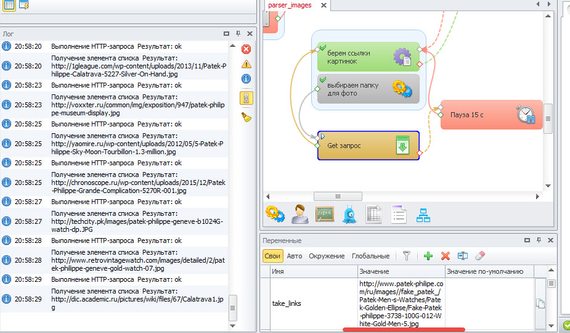Click the log scrollbar up arrow

pyautogui.click(x=233, y=46)
